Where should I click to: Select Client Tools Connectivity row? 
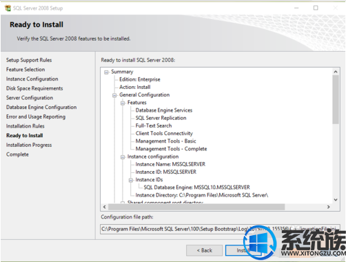(164, 133)
